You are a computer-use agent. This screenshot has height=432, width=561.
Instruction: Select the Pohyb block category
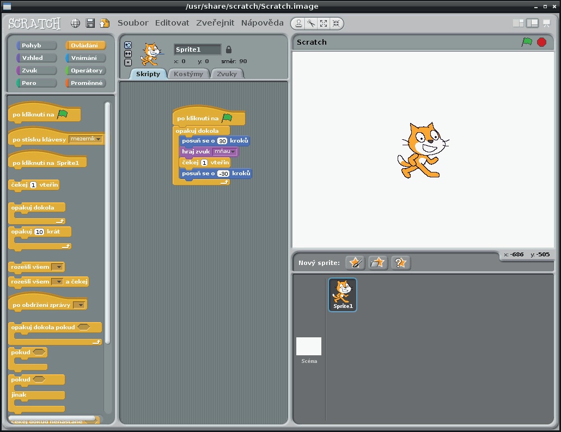coord(36,46)
